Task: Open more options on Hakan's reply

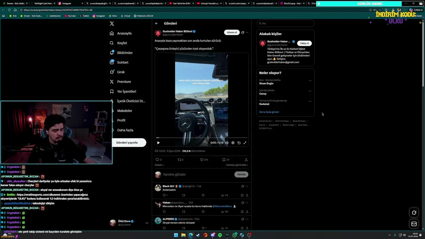Action: (247, 202)
